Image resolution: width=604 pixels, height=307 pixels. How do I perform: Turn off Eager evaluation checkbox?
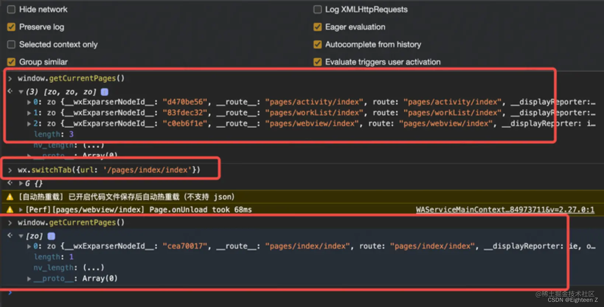(x=317, y=27)
